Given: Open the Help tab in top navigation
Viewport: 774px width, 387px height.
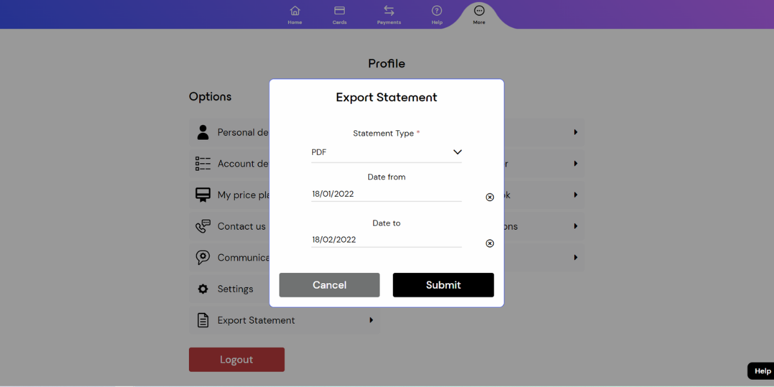Looking at the screenshot, I should [437, 15].
